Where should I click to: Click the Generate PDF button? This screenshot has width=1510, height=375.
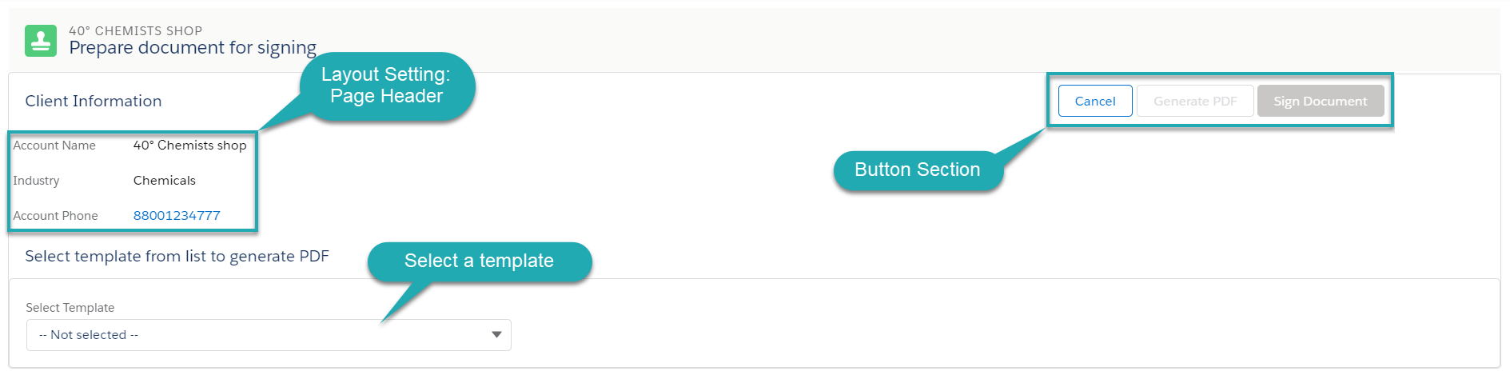pos(1194,102)
